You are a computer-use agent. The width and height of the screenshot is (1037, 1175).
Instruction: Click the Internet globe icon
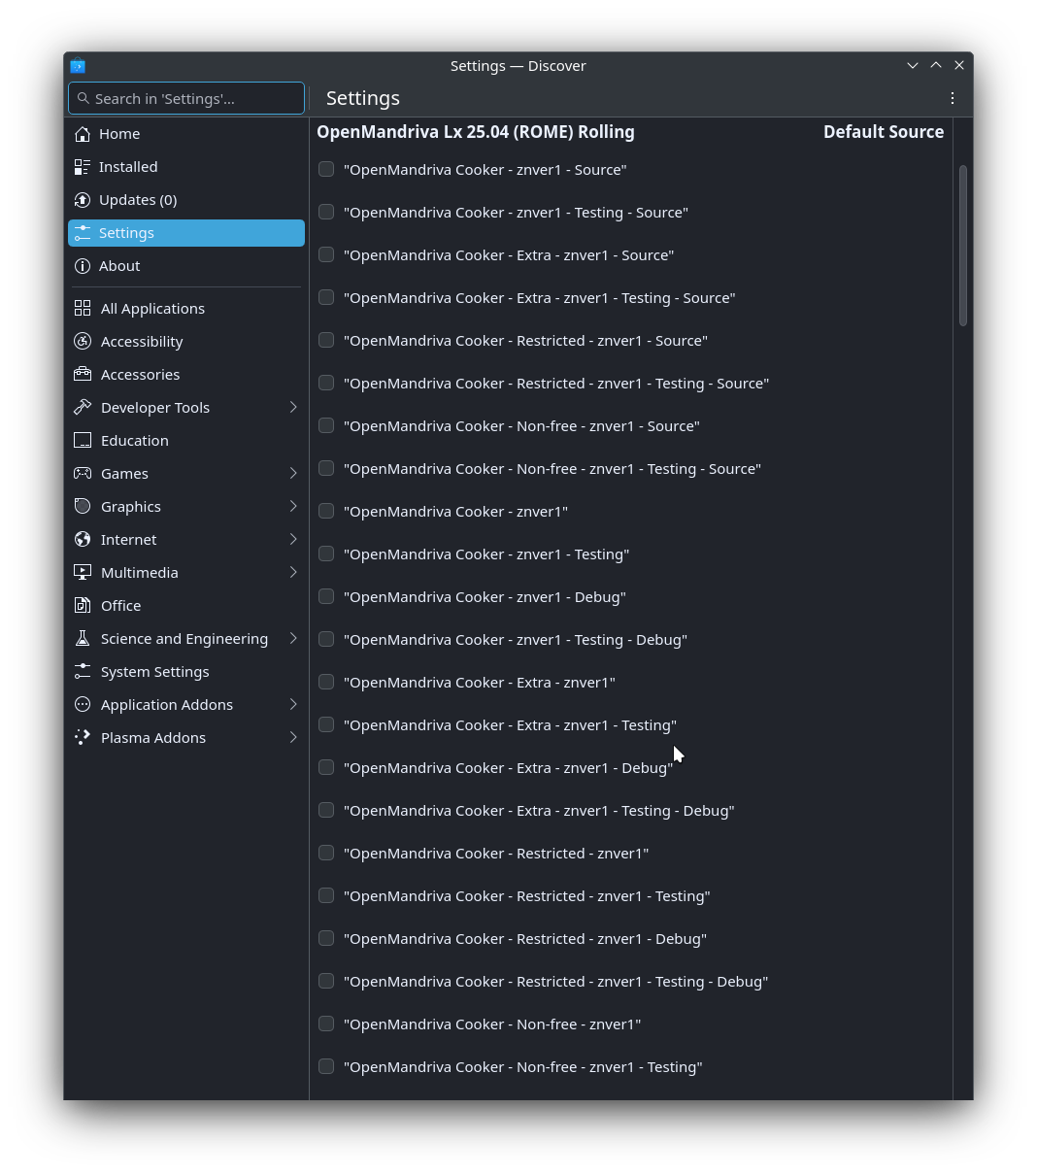83,540
